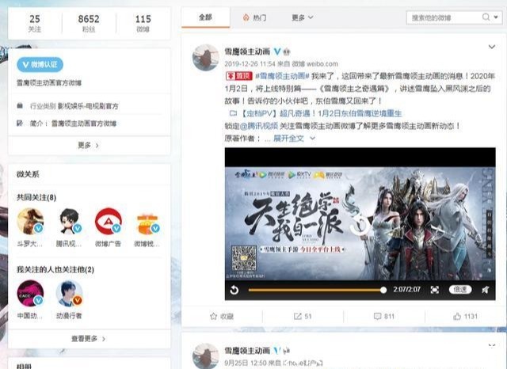The height and width of the screenshot is (369, 507).
Task: Open the pinned post options chevron
Action: [x=491, y=47]
